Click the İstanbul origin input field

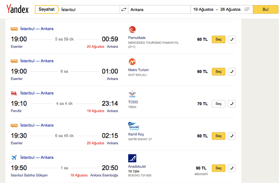[89, 9]
